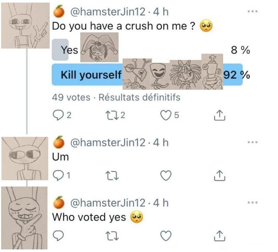This screenshot has width=278, height=252.
Task: Share the "Um" tweet
Action: click(x=219, y=177)
